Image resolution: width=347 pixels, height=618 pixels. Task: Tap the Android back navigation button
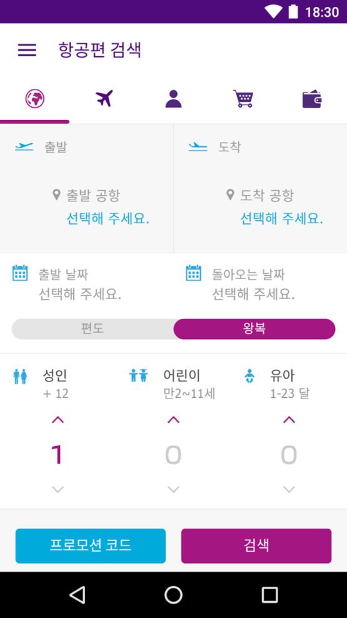pos(78,595)
